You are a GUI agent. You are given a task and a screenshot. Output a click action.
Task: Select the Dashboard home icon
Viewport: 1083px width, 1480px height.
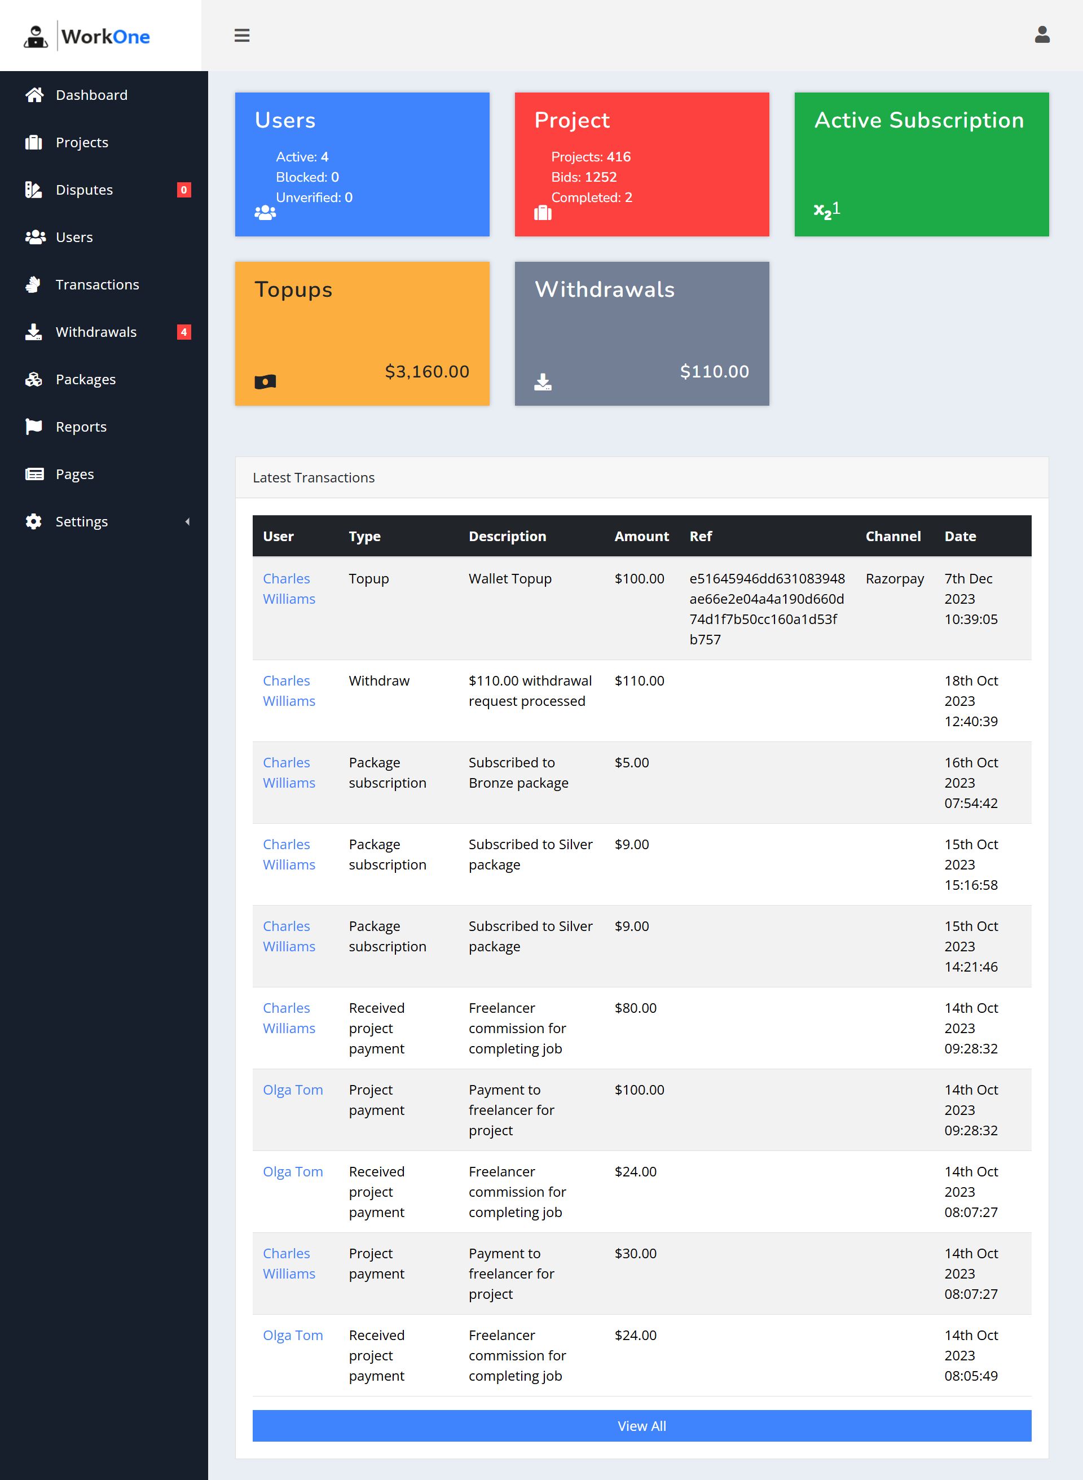point(34,94)
